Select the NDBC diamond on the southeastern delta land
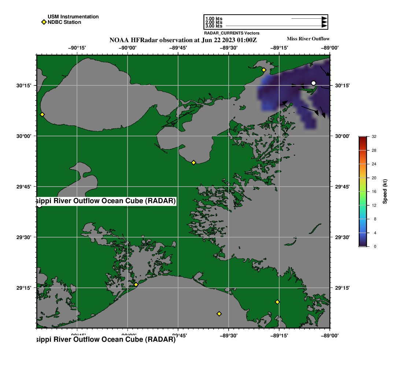Screen dimensions: 403x385 click(277, 302)
